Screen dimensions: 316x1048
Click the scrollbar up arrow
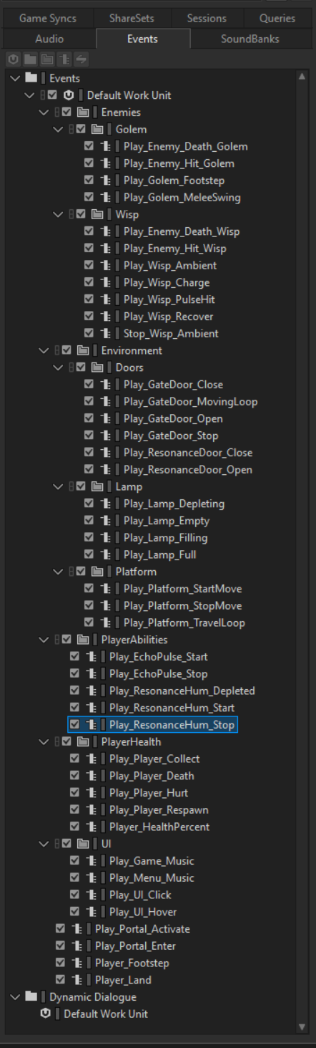(302, 76)
